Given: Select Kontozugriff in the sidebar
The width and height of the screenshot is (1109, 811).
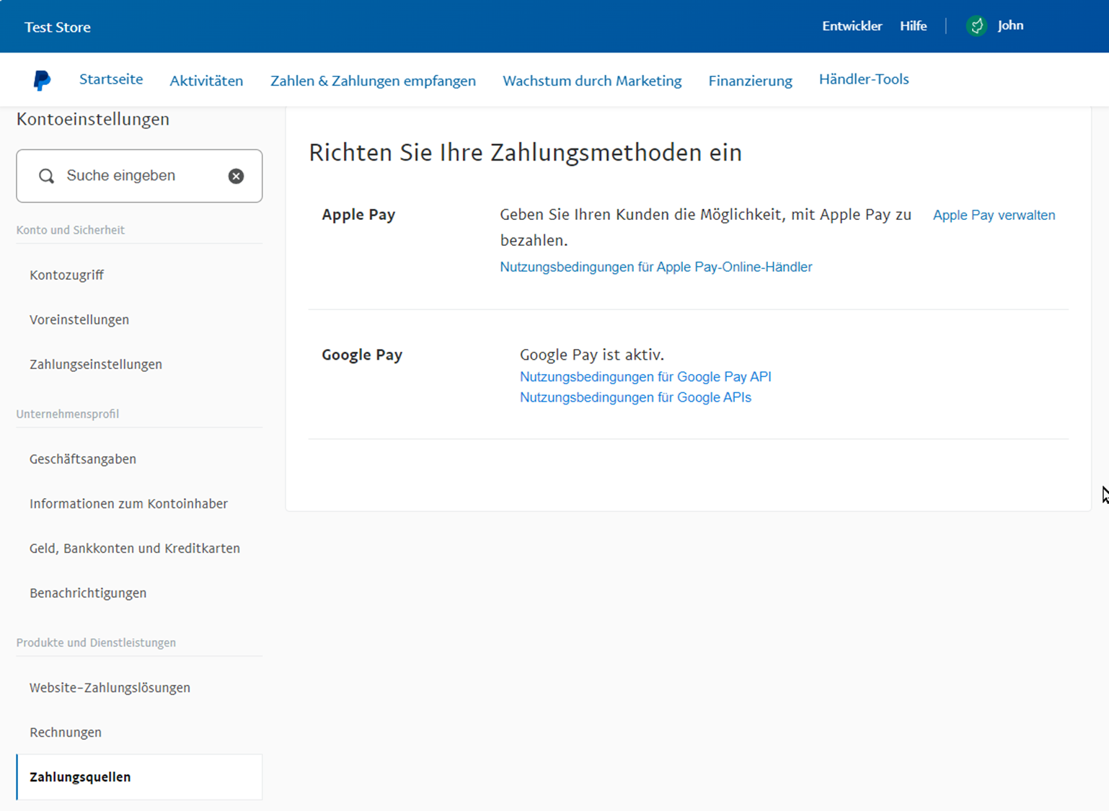Looking at the screenshot, I should pos(66,275).
